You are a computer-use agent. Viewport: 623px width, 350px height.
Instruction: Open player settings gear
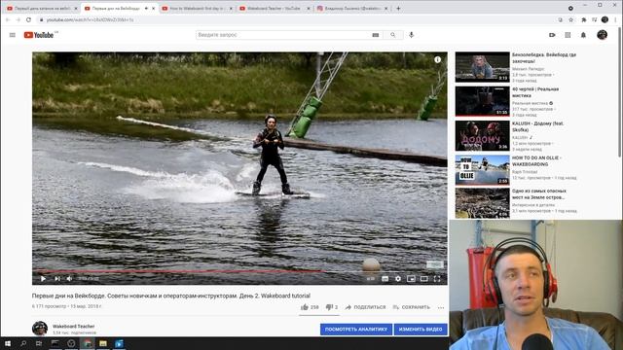point(398,279)
